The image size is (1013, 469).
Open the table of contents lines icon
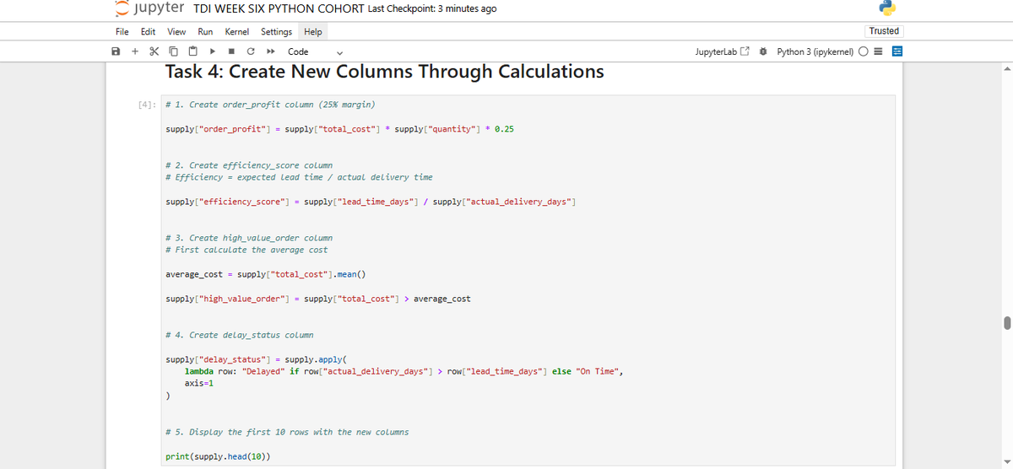878,51
